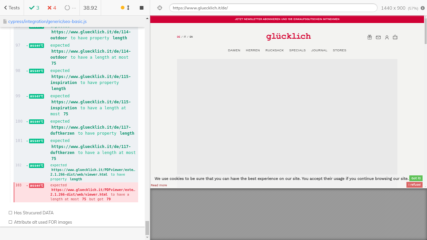Click the user account icon

(387, 37)
